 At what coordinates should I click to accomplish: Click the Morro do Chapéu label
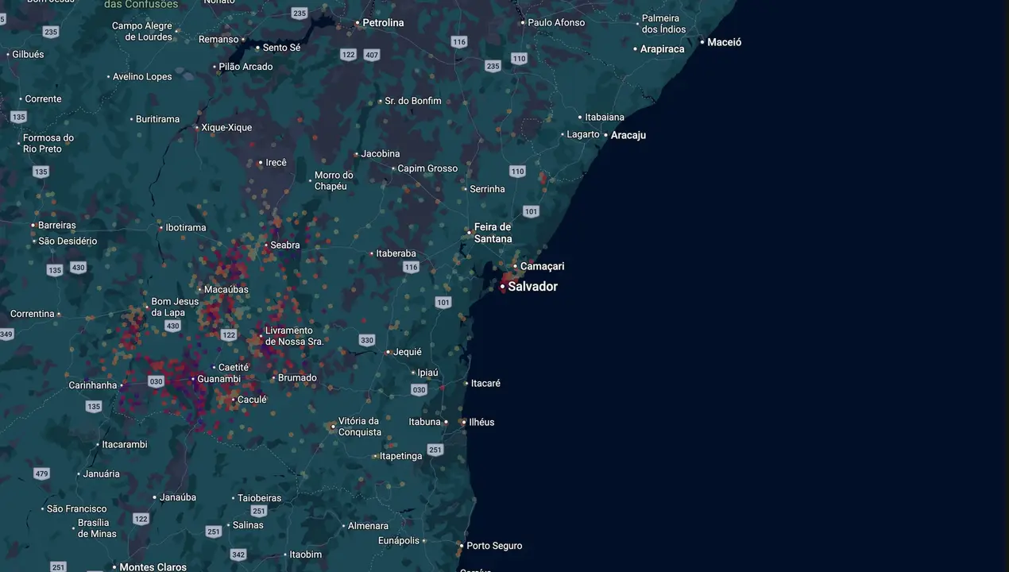pyautogui.click(x=334, y=181)
